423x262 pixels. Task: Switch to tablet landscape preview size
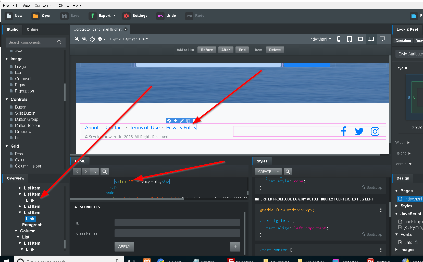360,39
